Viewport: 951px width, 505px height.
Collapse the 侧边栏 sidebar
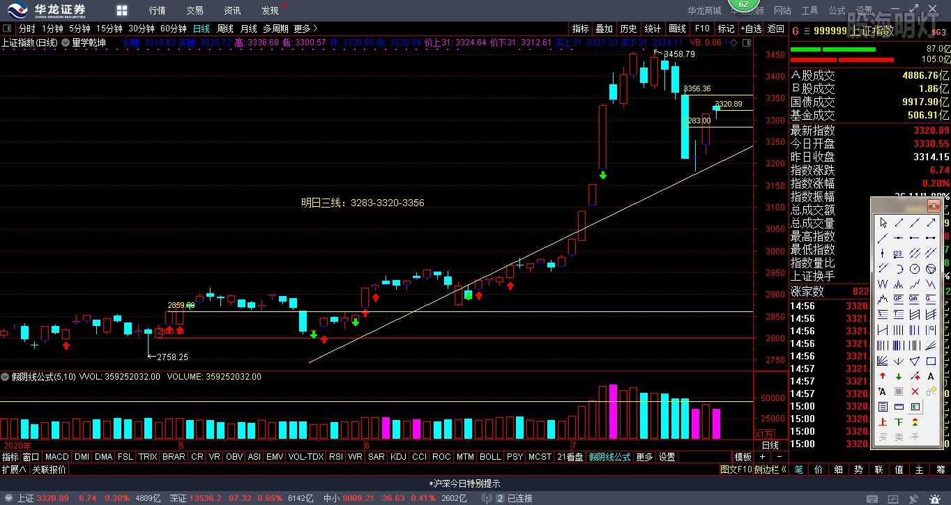coord(770,469)
